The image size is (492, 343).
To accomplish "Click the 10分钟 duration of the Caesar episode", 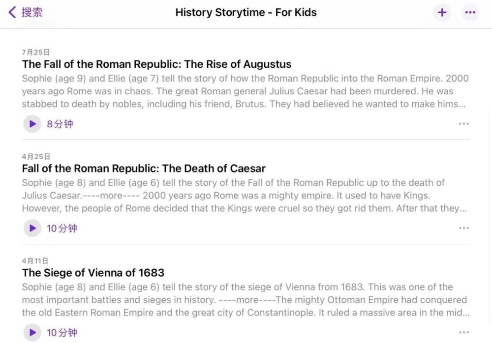I will tap(62, 228).
